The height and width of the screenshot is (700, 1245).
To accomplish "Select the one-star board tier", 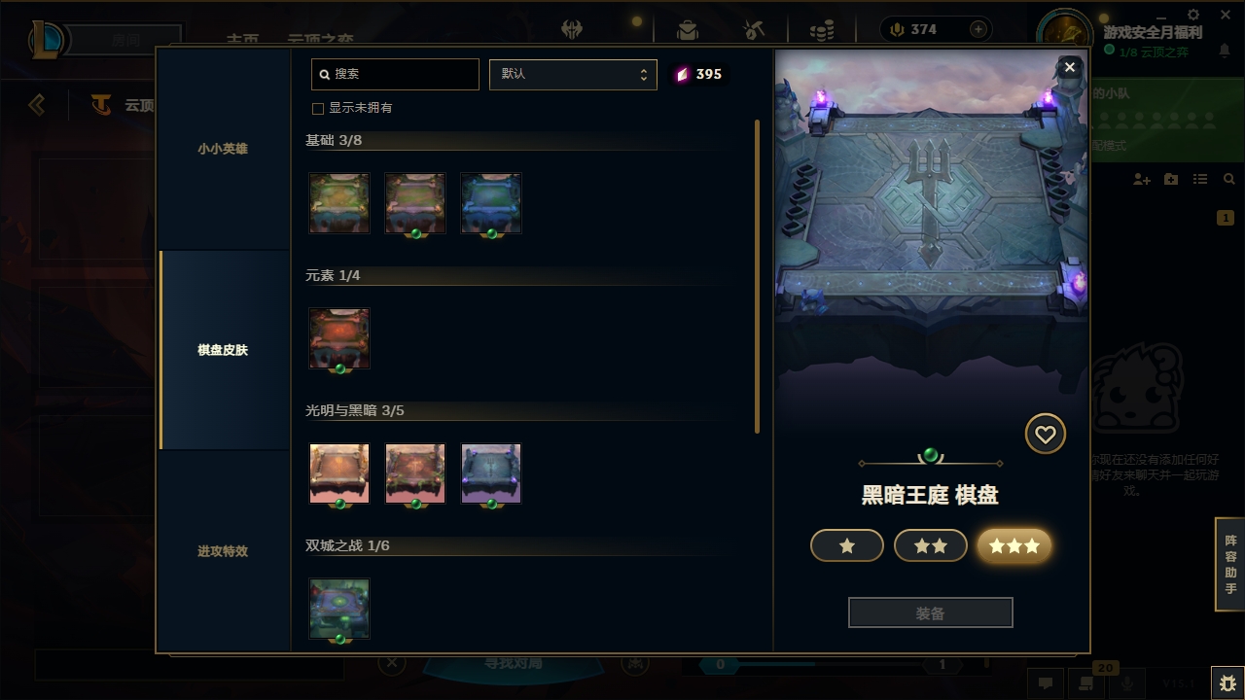I will pyautogui.click(x=847, y=546).
